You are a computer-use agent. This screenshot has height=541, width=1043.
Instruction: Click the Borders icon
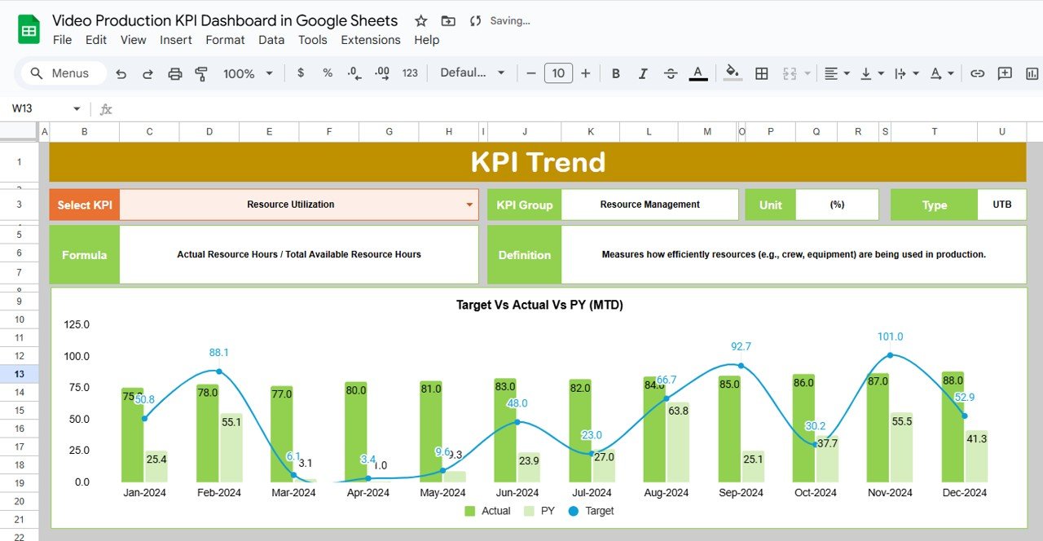tap(762, 73)
